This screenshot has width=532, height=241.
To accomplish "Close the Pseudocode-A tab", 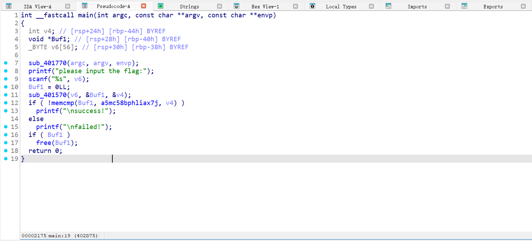I will 144,6.
